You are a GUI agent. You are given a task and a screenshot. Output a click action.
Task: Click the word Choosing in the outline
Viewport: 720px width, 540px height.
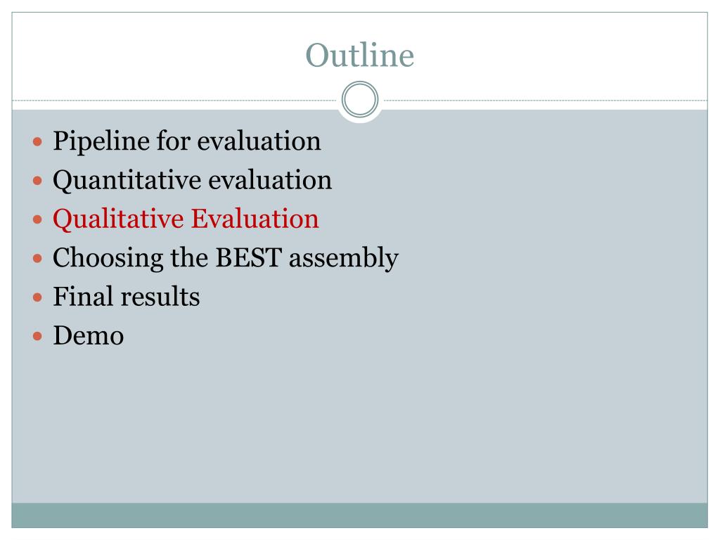tap(108, 258)
